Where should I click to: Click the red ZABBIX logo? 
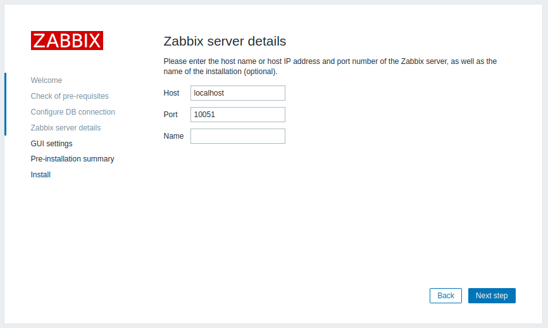(x=66, y=41)
